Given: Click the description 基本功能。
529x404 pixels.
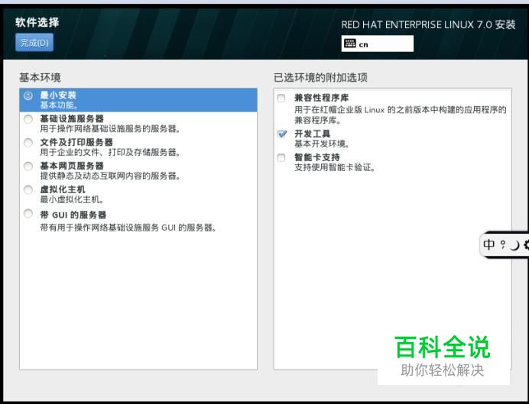Looking at the screenshot, I should click(x=60, y=105).
